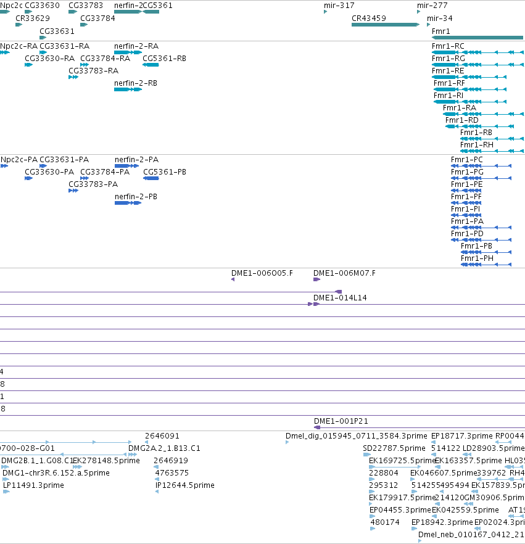Select the Fmr1-PD protein label
Screen dimensions: 525x544
point(467,234)
